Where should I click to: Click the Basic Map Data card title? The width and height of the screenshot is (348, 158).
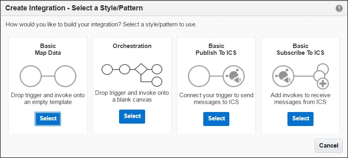point(48,49)
